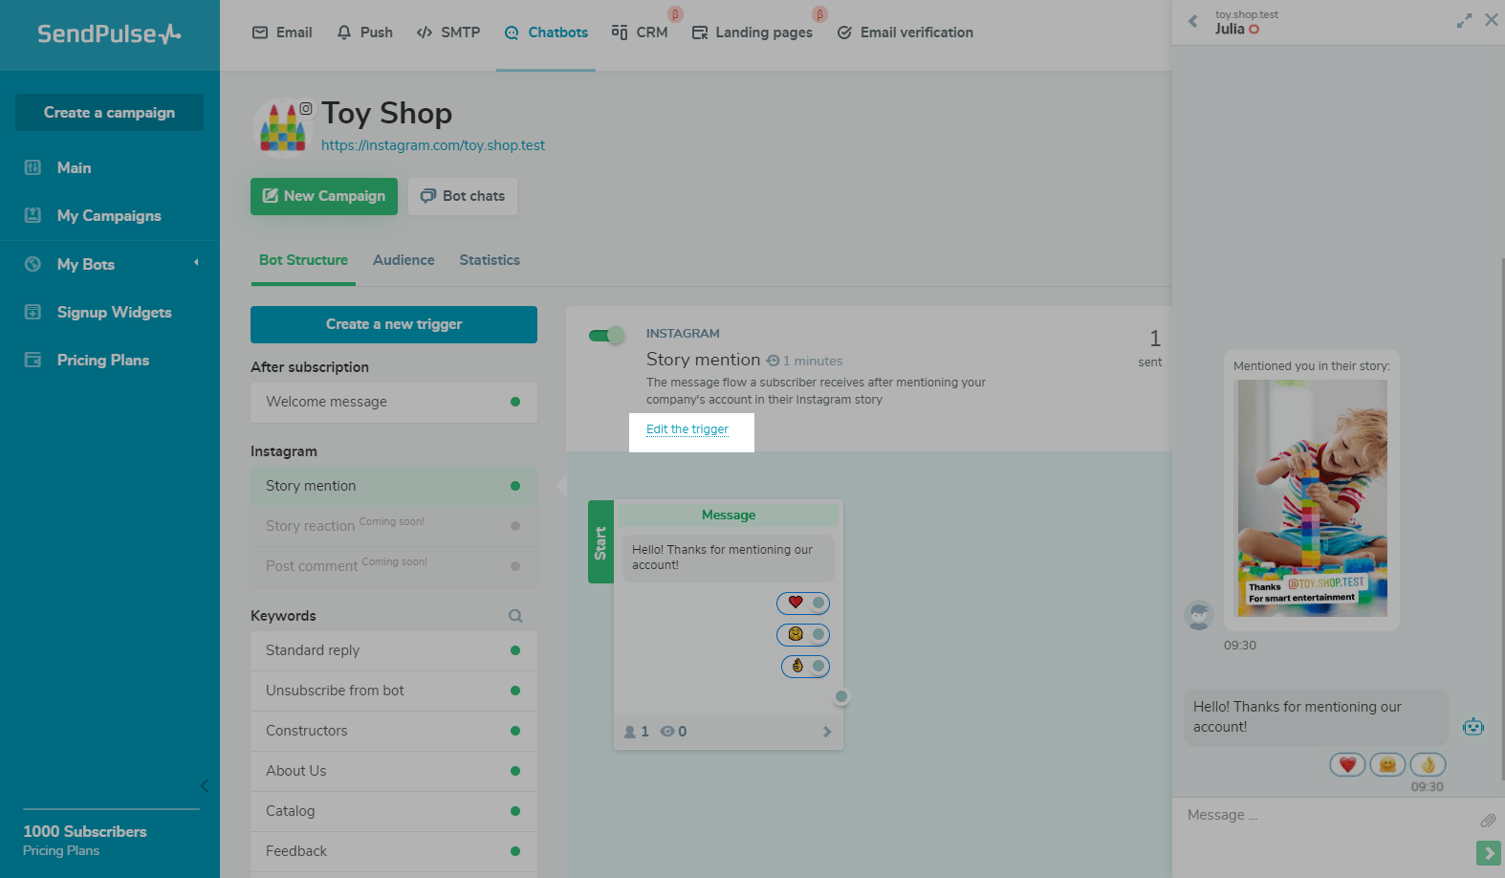Click the Keywords search magnifier icon
This screenshot has width=1505, height=878.
[515, 616]
